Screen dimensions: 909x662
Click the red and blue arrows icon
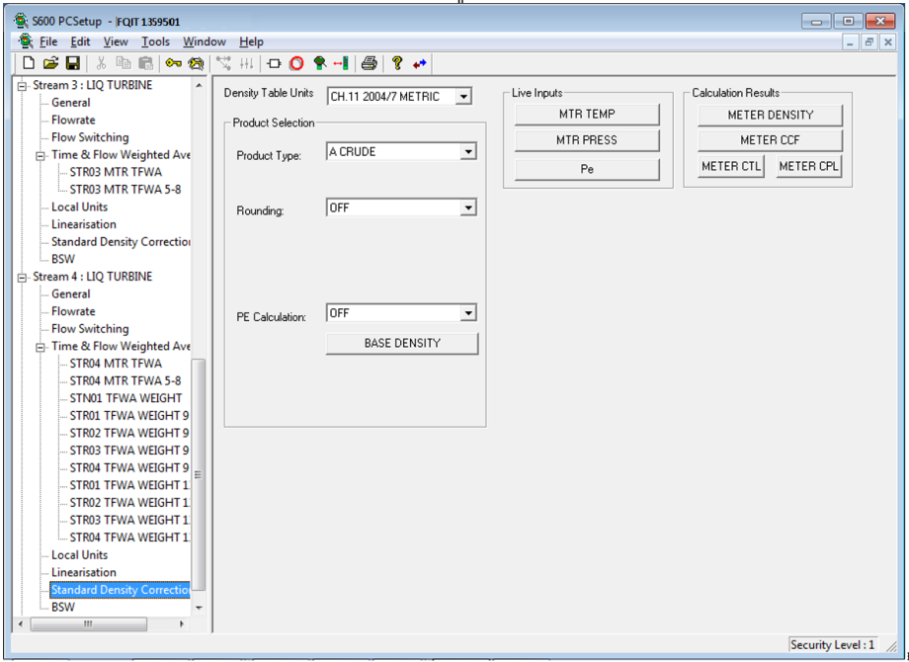click(x=420, y=64)
